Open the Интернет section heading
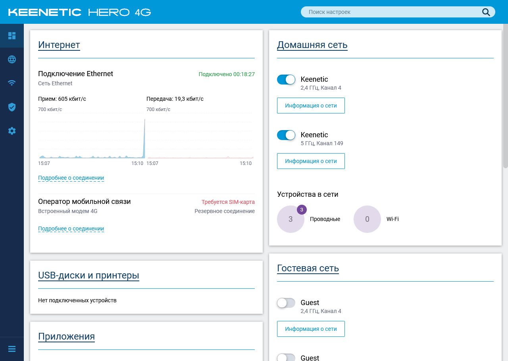 59,45
